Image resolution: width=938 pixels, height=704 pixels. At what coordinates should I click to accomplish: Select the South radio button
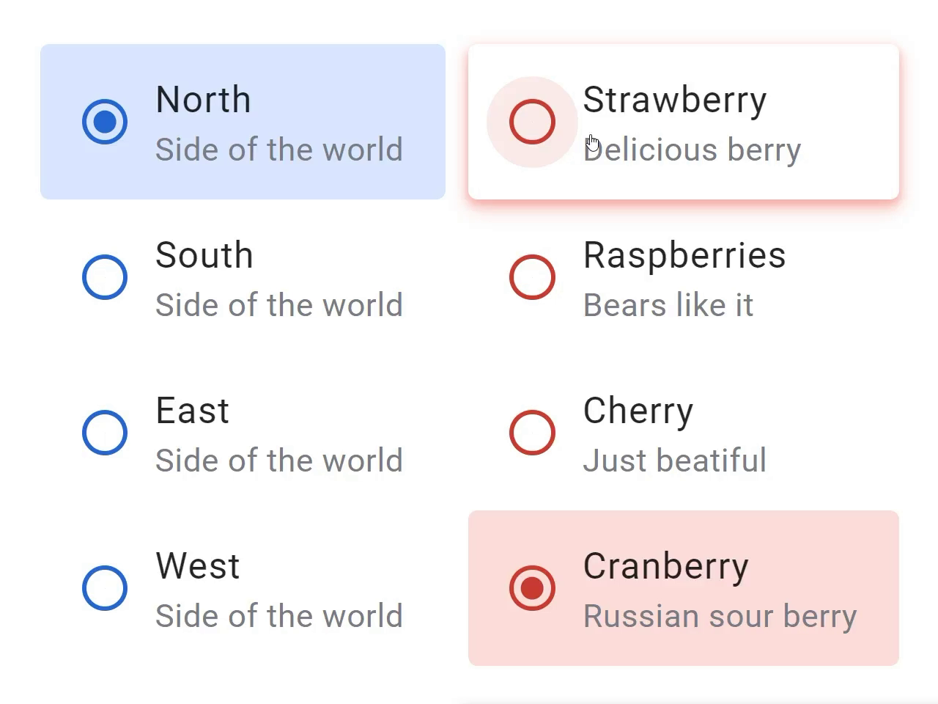pyautogui.click(x=104, y=277)
